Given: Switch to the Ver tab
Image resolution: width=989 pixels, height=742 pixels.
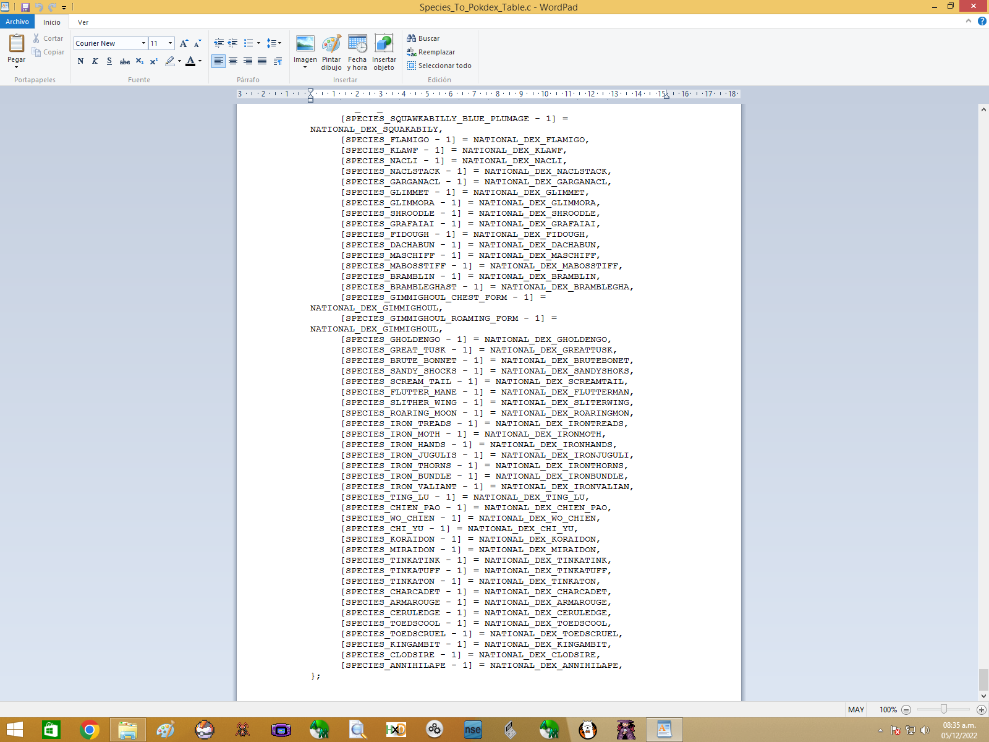Looking at the screenshot, I should pyautogui.click(x=83, y=22).
